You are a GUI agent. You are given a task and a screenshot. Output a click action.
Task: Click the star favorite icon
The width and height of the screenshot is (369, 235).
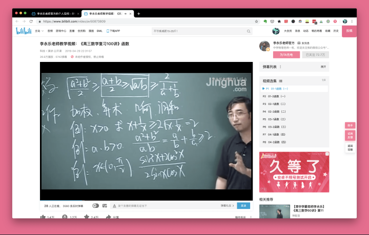(87, 217)
